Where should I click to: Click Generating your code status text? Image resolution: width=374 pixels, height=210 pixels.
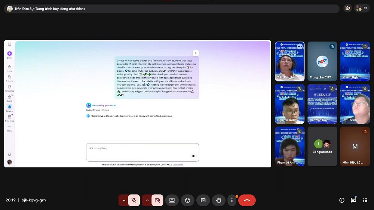105,105
